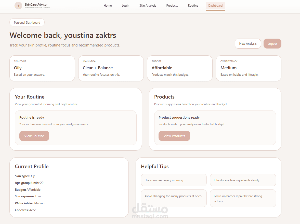This screenshot has height=224, width=300.
Task: Click the 'Helpful Tips' heading
Action: [x=155, y=166]
